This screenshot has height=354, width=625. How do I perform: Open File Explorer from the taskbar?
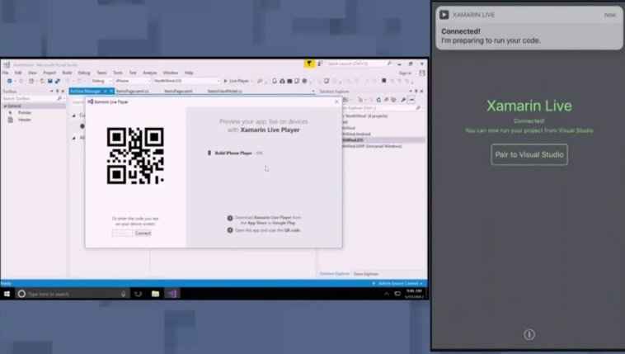(x=155, y=293)
